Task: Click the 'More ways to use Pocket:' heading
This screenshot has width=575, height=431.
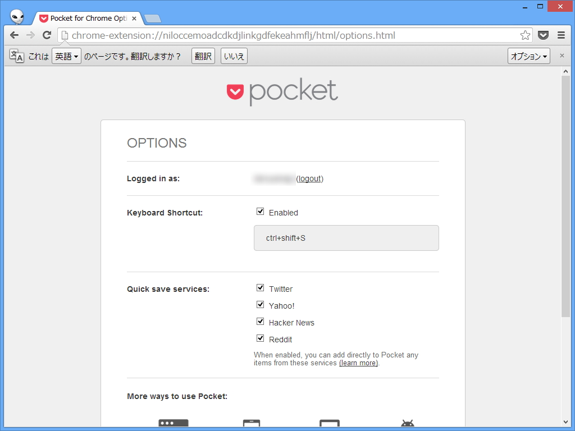Action: [177, 396]
